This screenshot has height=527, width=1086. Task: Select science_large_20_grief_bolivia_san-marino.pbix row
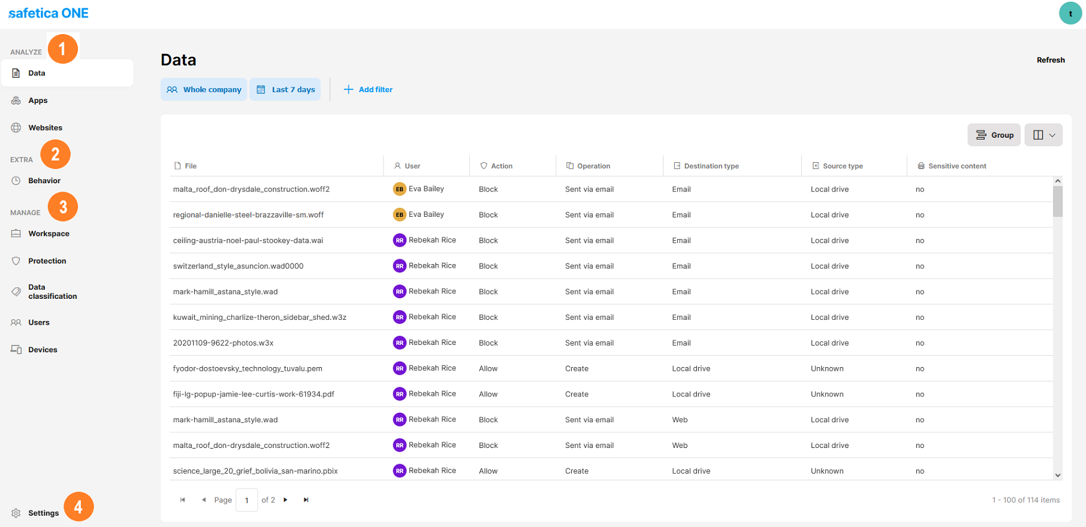click(611, 471)
